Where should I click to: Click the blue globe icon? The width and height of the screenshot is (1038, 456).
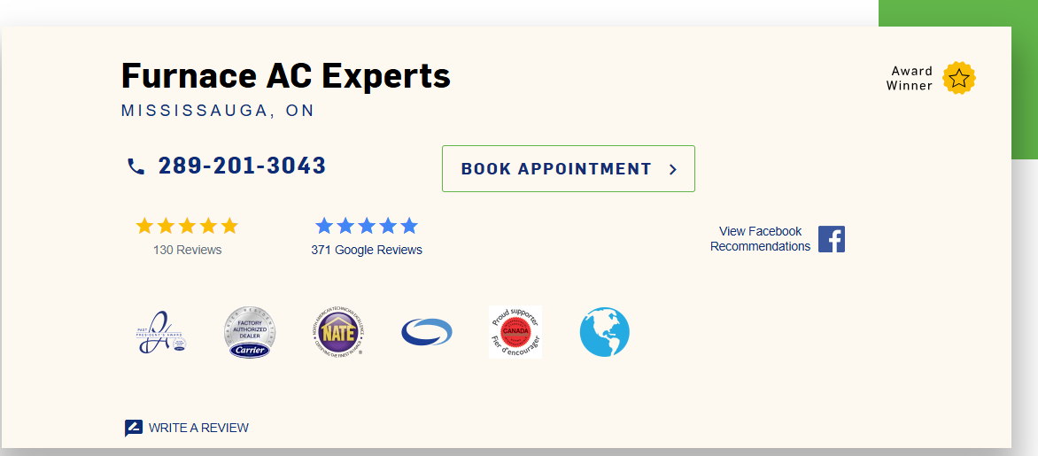pos(604,333)
